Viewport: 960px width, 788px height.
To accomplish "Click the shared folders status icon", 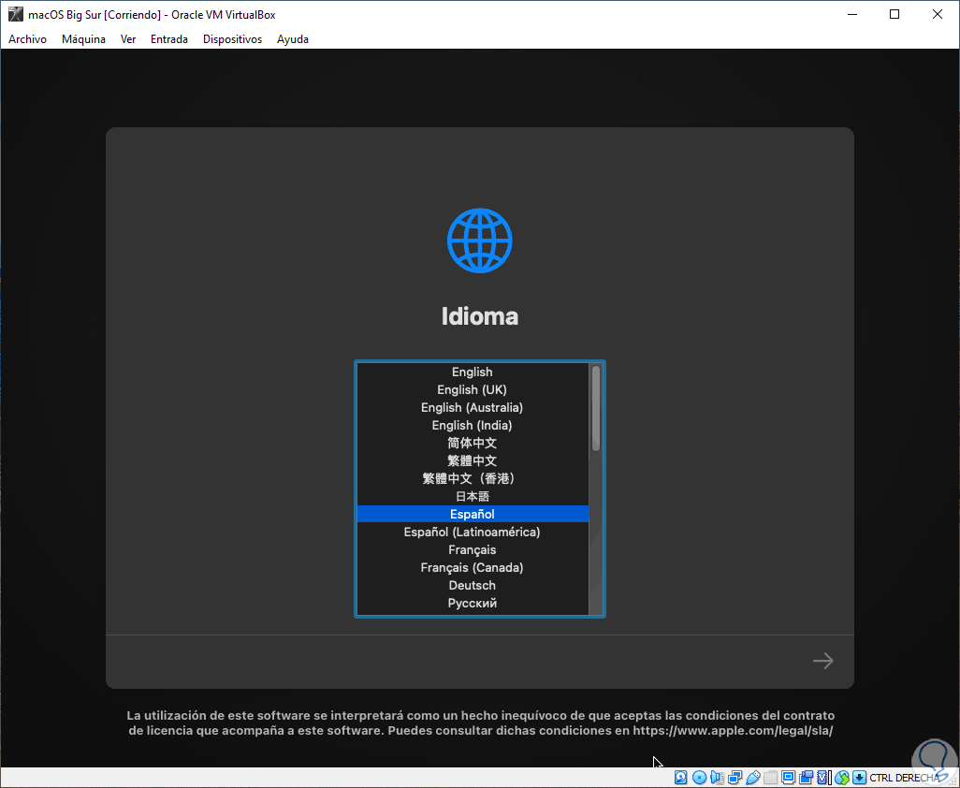I will [771, 778].
